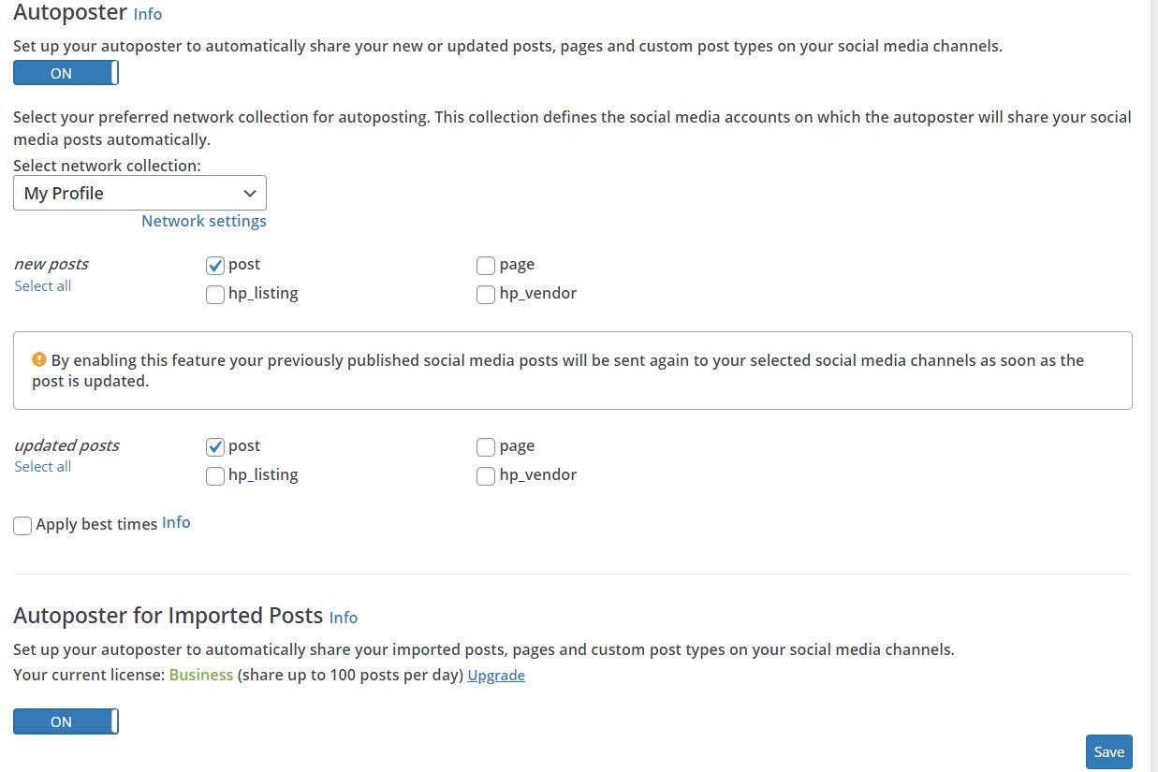Enable hp_vendor for updated posts

(x=486, y=476)
